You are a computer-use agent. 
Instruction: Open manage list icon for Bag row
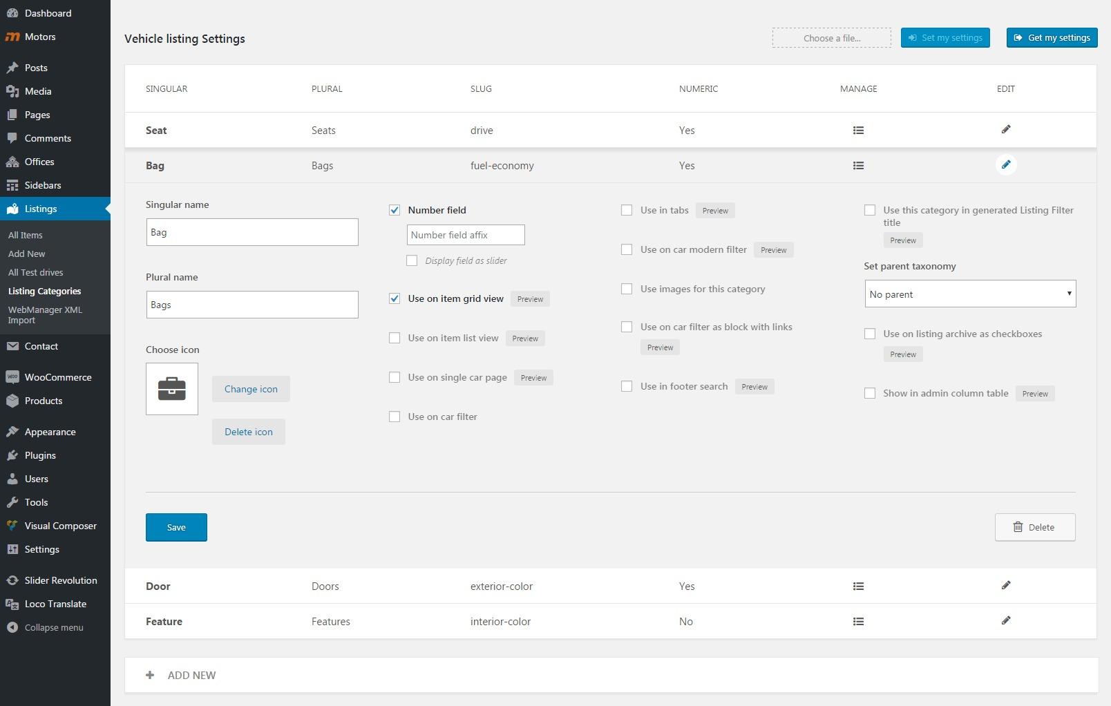(858, 166)
